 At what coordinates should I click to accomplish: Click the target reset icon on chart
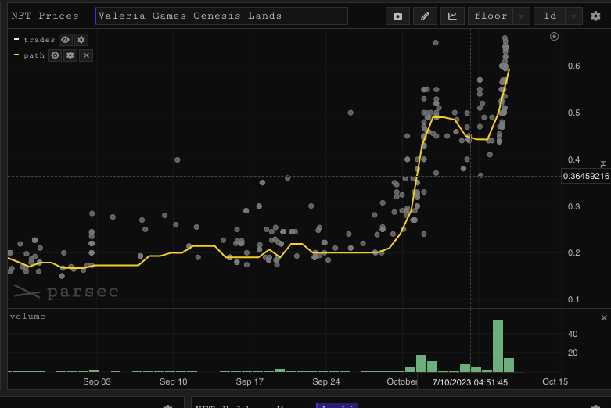(554, 37)
